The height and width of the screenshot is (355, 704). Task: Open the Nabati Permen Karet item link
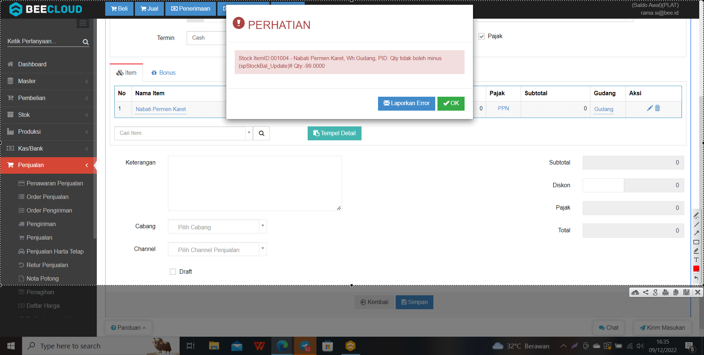(161, 109)
